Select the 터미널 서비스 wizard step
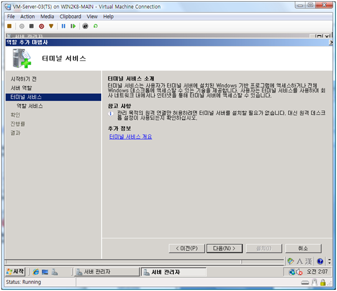 53,97
